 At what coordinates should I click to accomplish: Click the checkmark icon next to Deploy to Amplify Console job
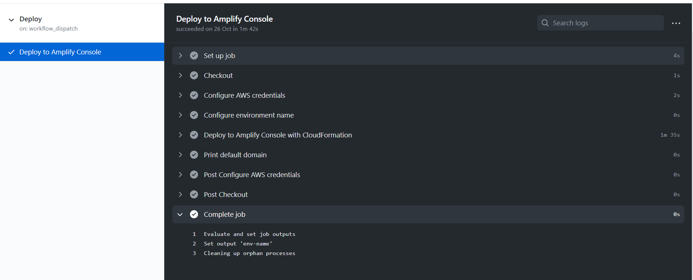coord(12,52)
